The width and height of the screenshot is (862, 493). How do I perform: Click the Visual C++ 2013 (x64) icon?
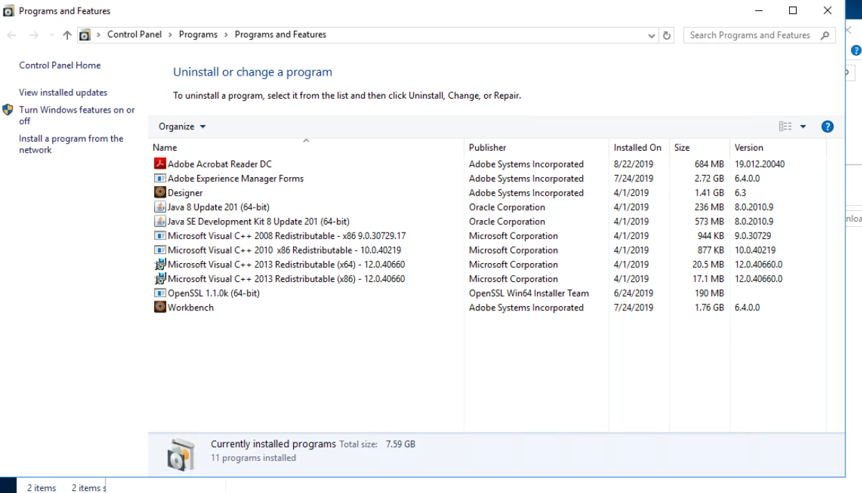pyautogui.click(x=160, y=265)
